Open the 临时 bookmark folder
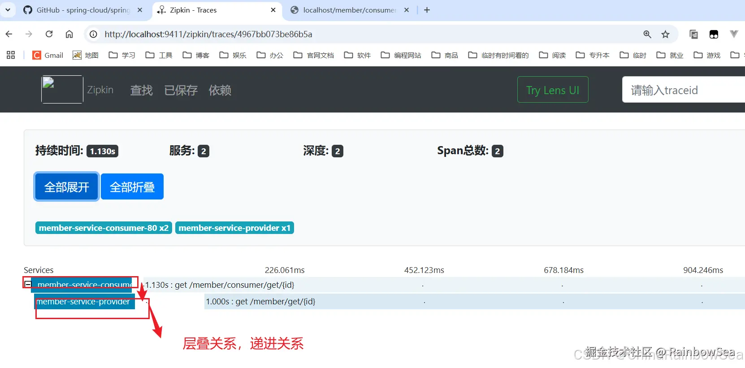 click(633, 55)
